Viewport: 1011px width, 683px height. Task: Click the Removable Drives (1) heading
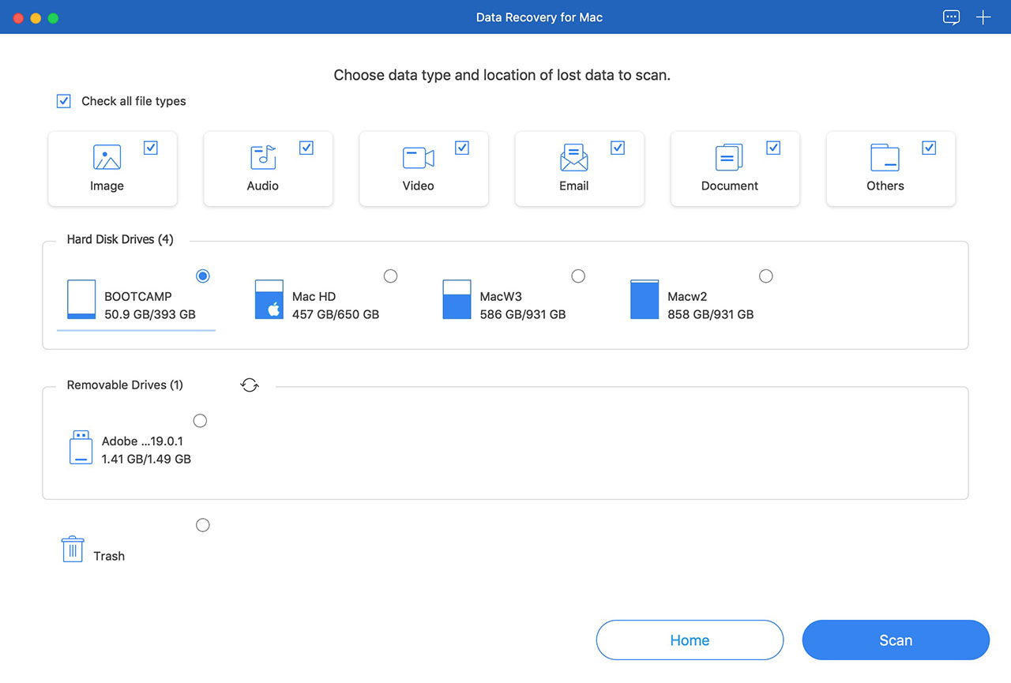click(125, 385)
